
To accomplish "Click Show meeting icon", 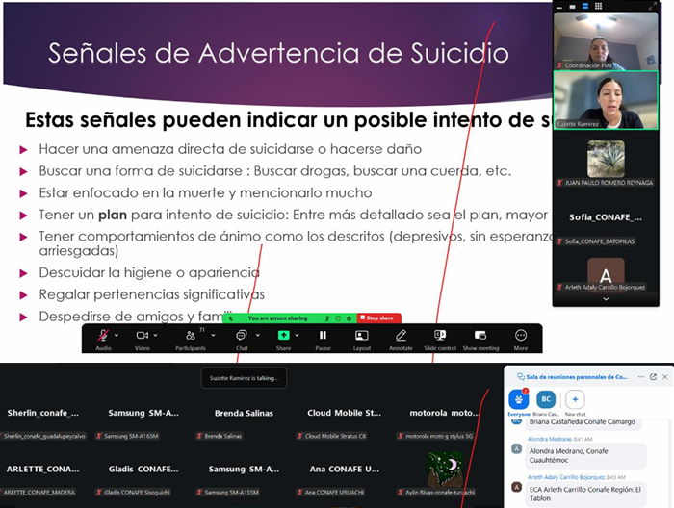I will pyautogui.click(x=480, y=335).
